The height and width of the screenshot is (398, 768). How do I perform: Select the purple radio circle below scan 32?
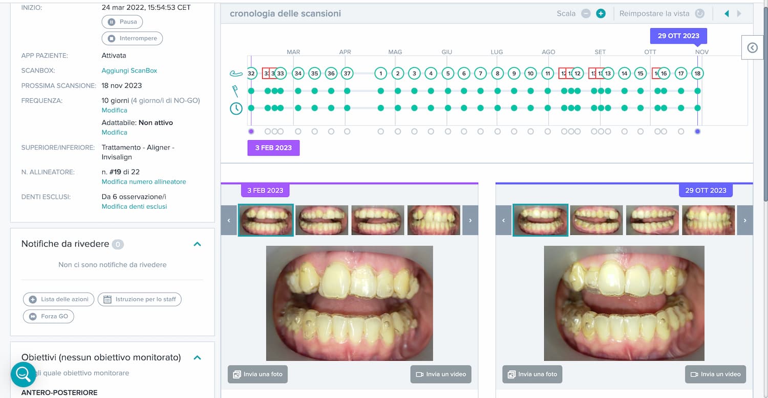[x=251, y=131]
